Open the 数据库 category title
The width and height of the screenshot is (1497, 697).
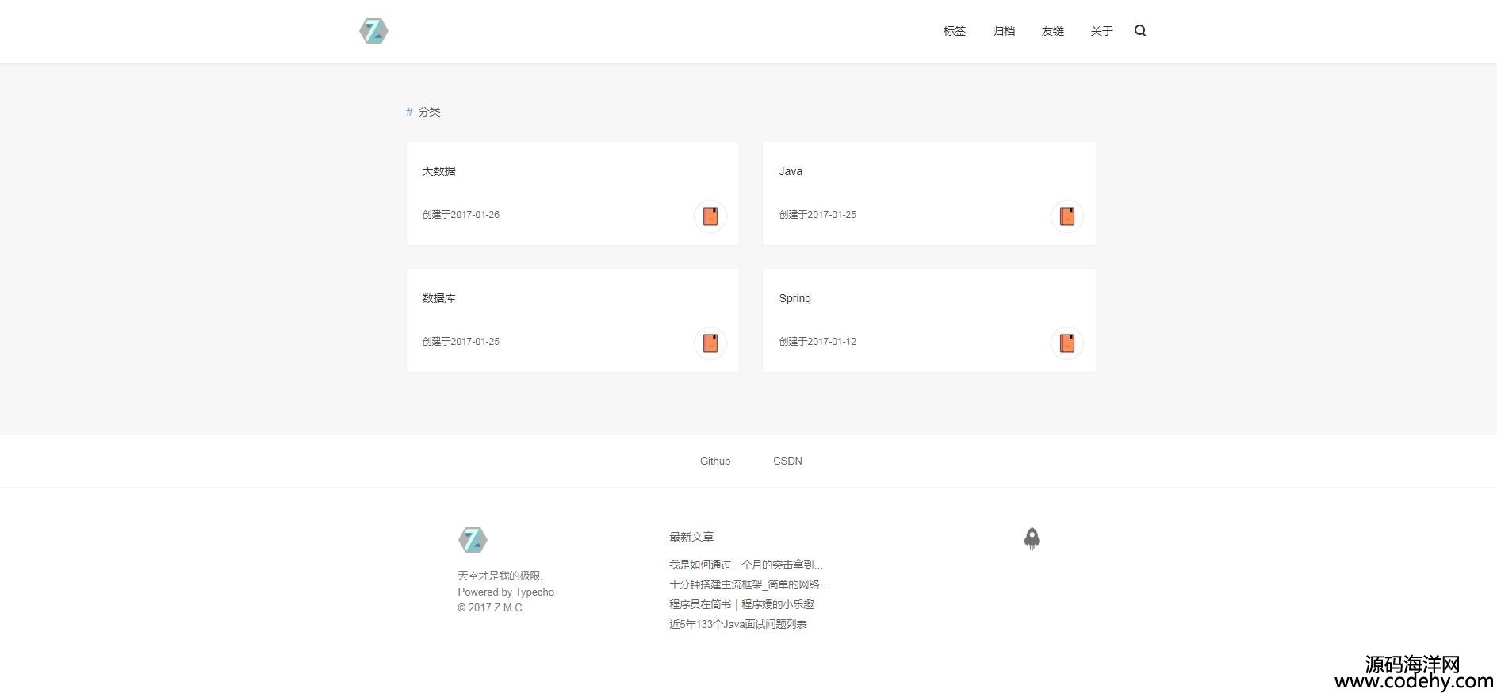438,298
